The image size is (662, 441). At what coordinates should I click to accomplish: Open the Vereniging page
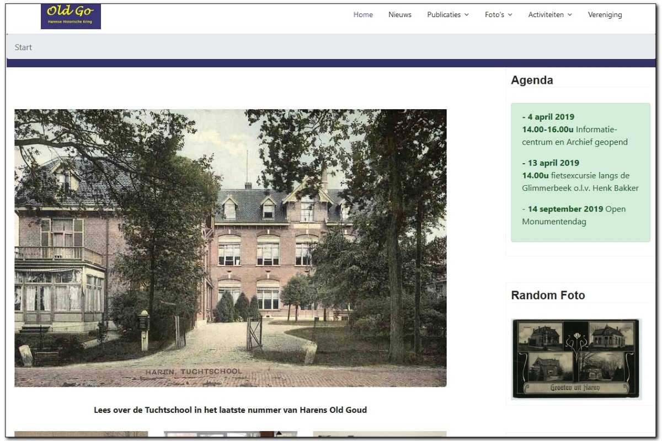click(x=605, y=15)
